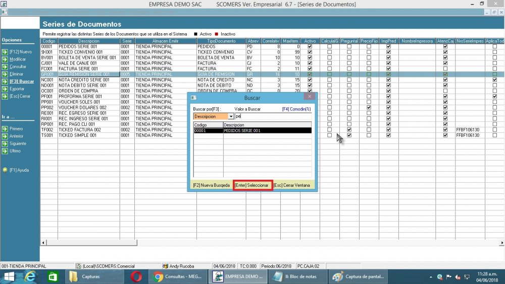
Task: Select the GUIA REMISION SERIE 001 row
Action: tap(272, 74)
